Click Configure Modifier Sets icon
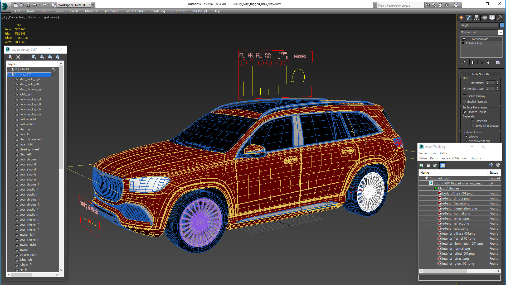506x285 pixels. coord(498,62)
